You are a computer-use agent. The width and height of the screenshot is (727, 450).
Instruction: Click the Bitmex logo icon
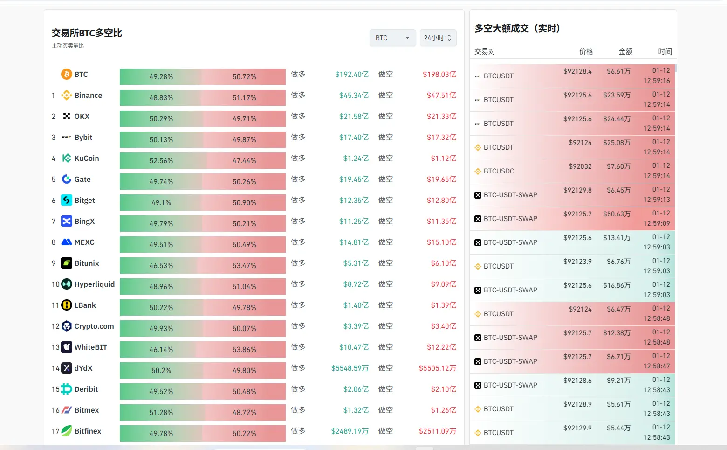(x=67, y=410)
